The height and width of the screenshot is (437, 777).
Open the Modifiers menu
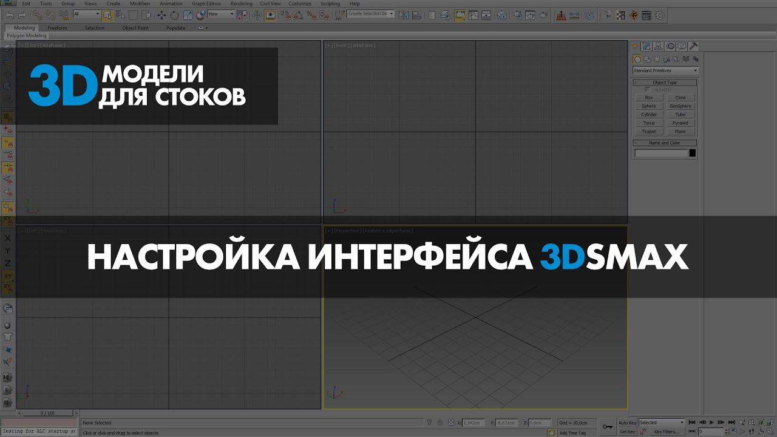(x=140, y=4)
